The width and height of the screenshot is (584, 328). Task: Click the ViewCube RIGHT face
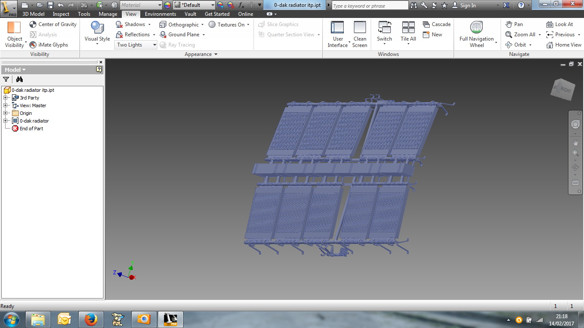tap(565, 90)
